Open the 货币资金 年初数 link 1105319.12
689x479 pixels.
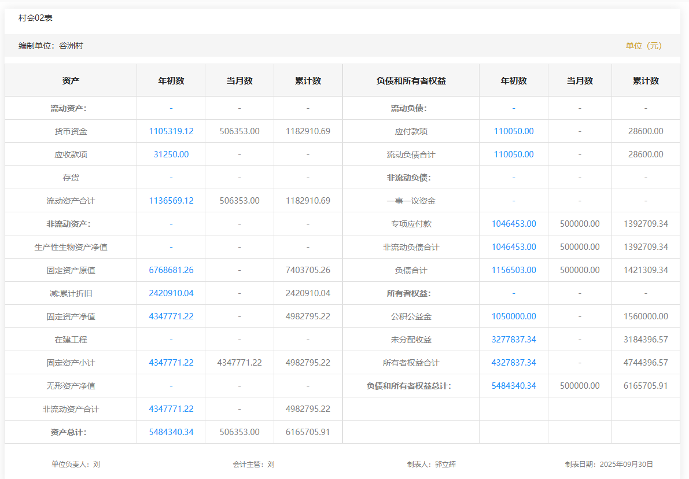171,131
